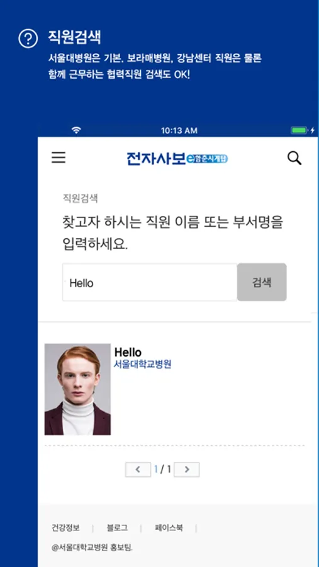This screenshot has width=319, height=567.
Task: Click the 1 / 1 page indicator
Action: click(162, 469)
